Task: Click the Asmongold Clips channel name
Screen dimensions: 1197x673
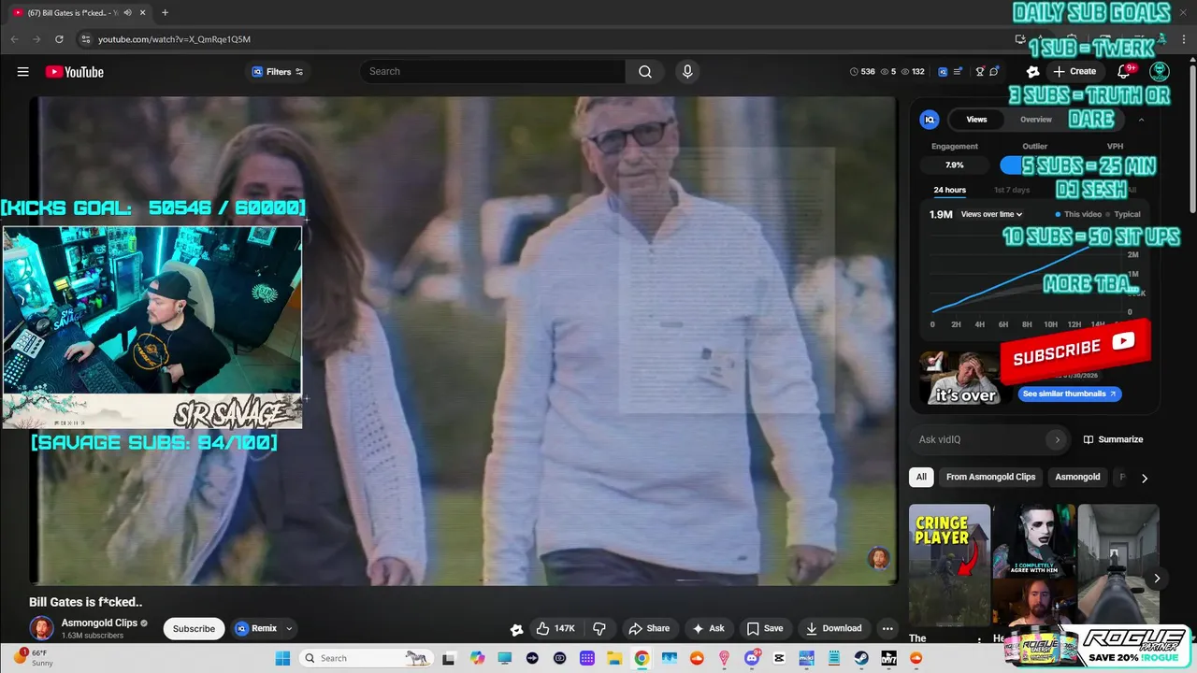Action: coord(99,623)
